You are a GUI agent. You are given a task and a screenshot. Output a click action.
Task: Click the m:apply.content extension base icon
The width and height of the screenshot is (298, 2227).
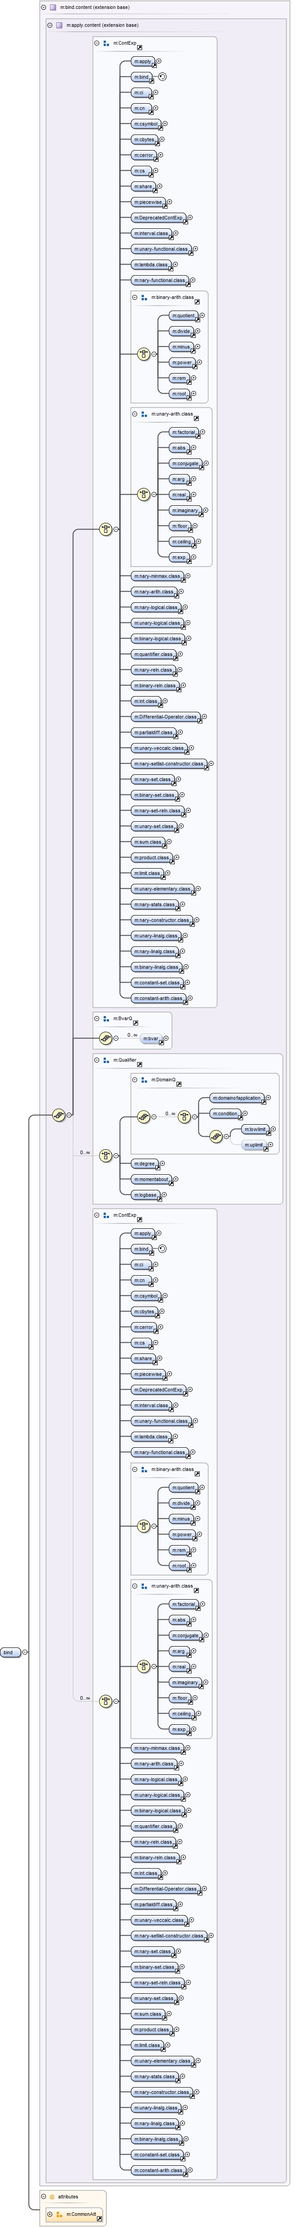pyautogui.click(x=59, y=26)
